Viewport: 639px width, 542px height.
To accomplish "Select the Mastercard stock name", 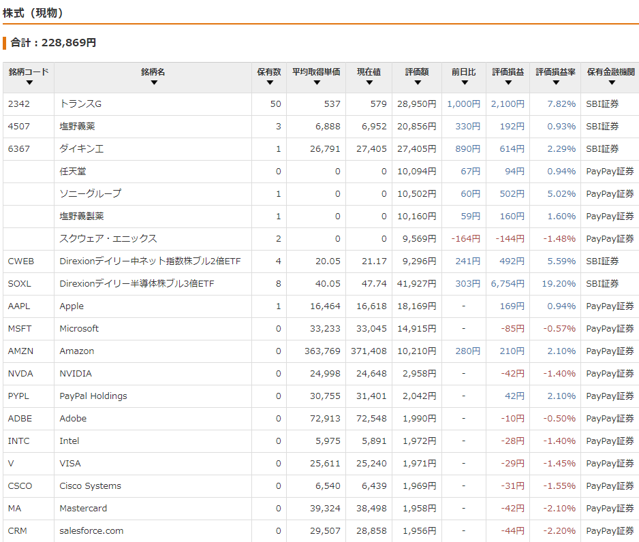I will pos(83,508).
